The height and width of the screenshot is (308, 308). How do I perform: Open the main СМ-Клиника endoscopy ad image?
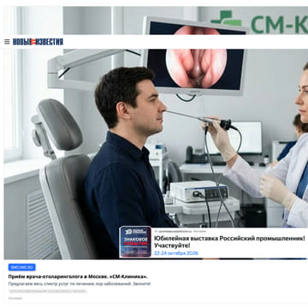[x=156, y=133]
